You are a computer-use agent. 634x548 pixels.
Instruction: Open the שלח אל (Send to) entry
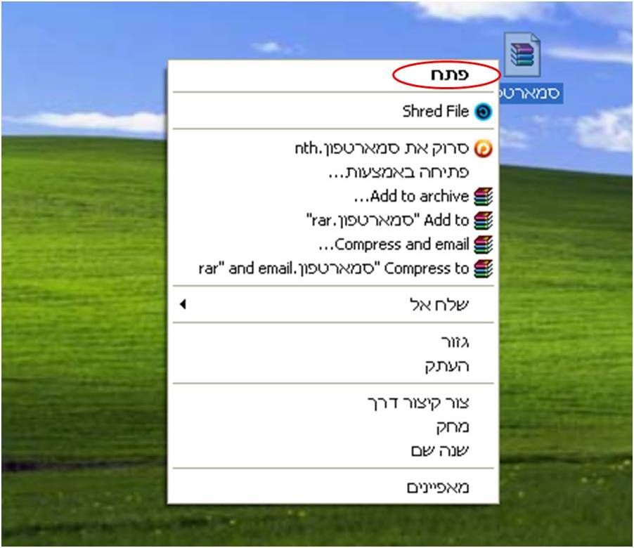coord(334,304)
